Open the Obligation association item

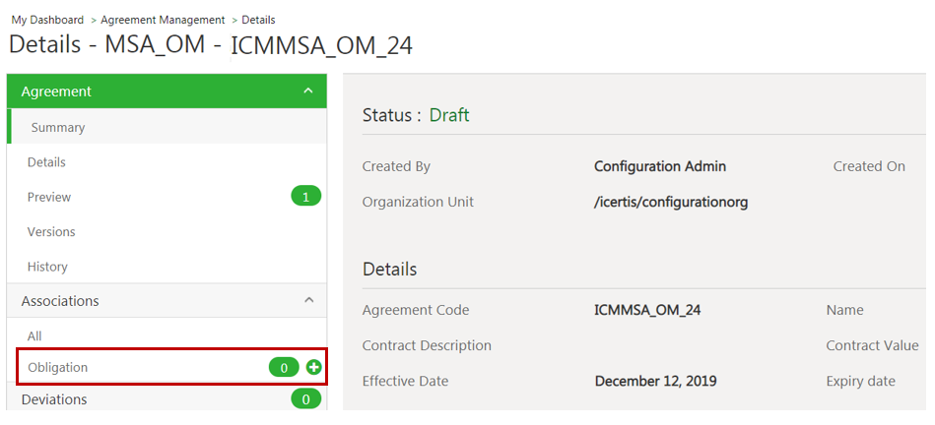(x=58, y=367)
